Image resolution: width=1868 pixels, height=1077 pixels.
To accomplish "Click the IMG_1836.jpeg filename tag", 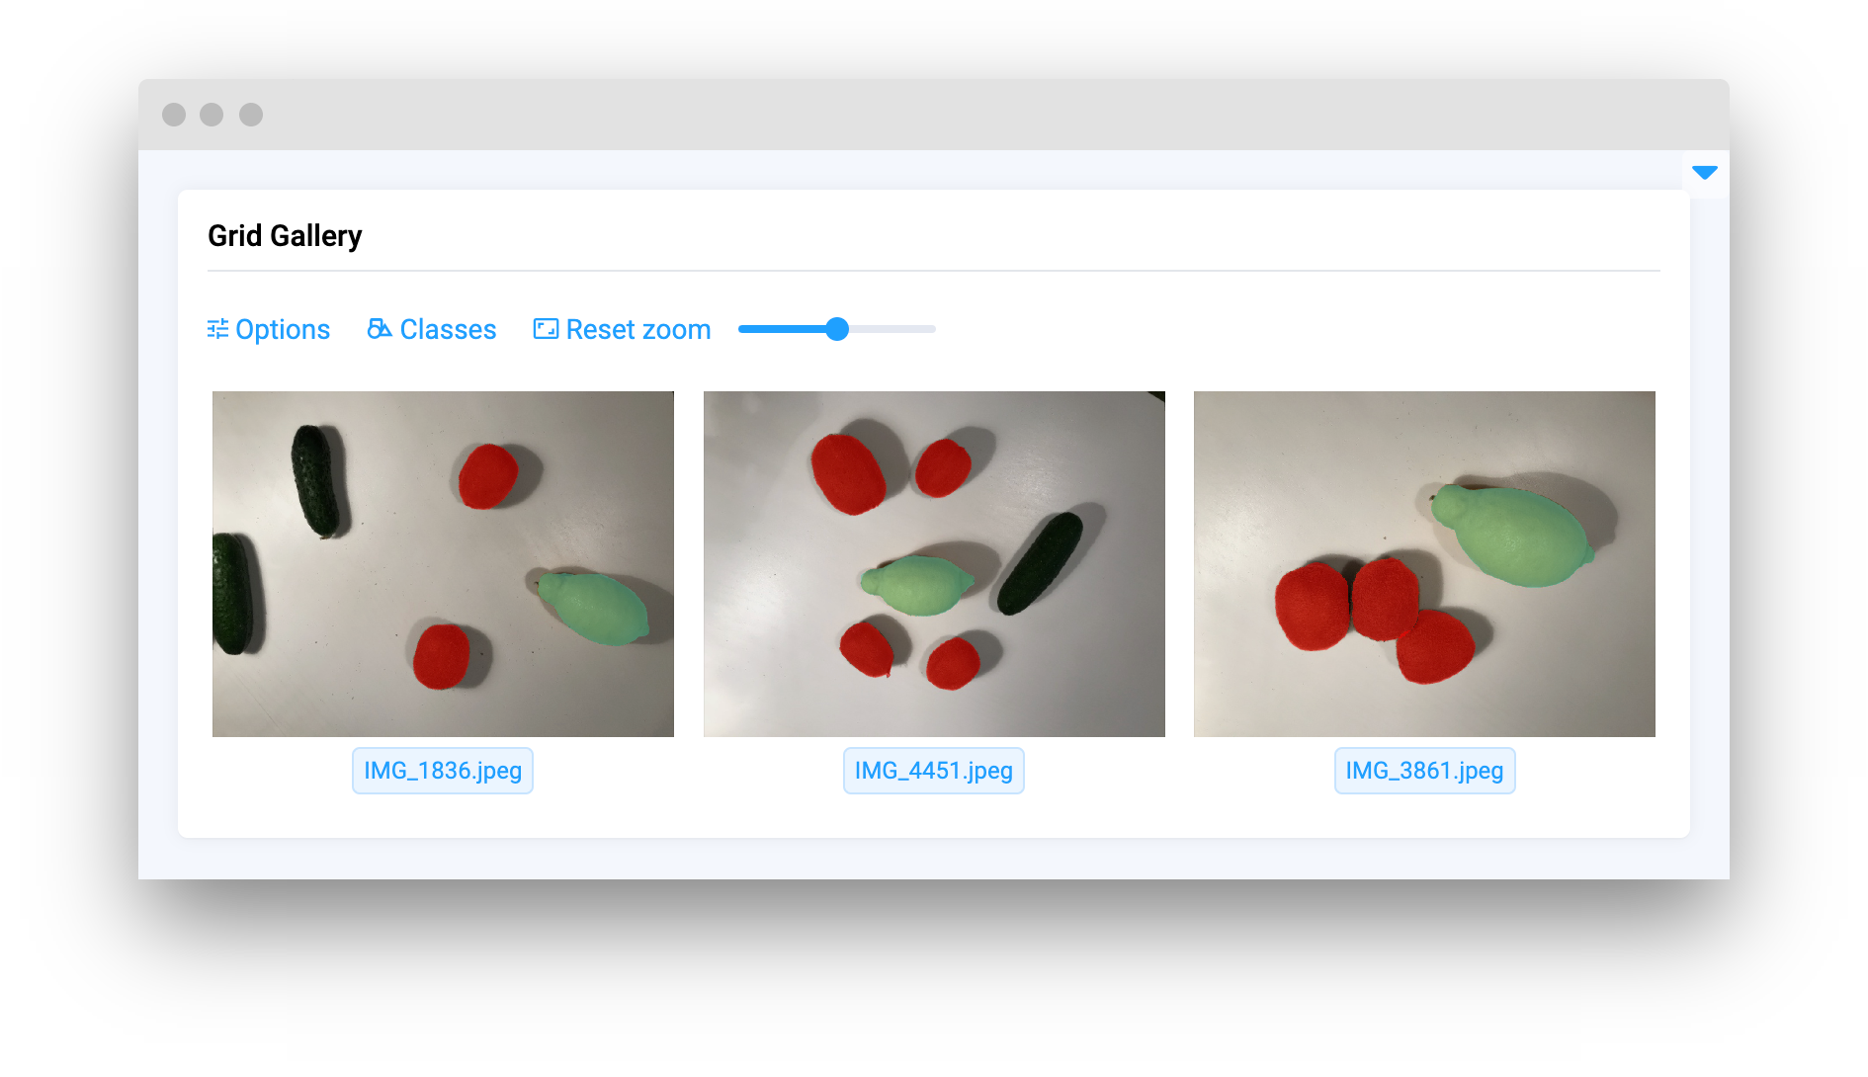I will (x=443, y=771).
